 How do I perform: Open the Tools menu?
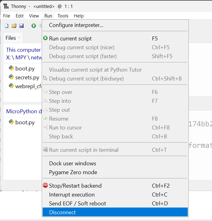click(x=63, y=16)
